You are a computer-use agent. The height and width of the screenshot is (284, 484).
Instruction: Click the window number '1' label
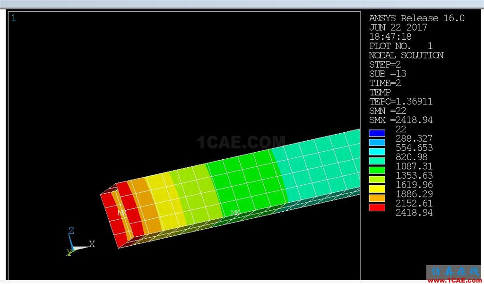pyautogui.click(x=14, y=18)
